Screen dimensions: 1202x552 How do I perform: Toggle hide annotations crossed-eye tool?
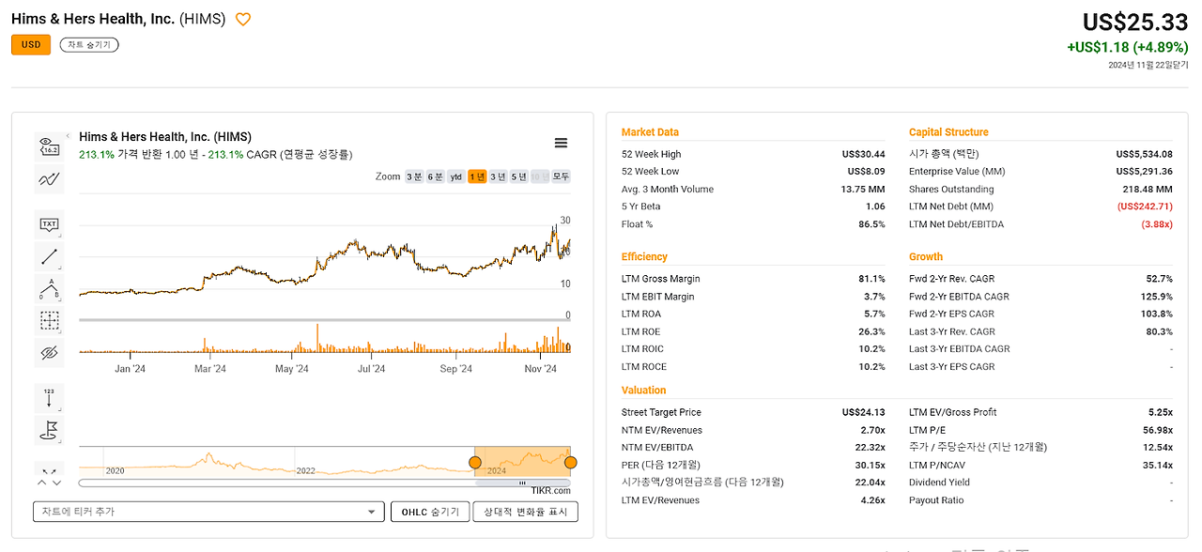[x=49, y=352]
